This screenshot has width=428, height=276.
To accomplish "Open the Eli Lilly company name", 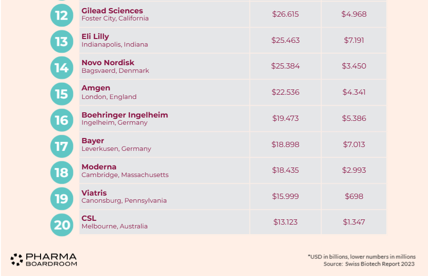I will click(95, 37).
